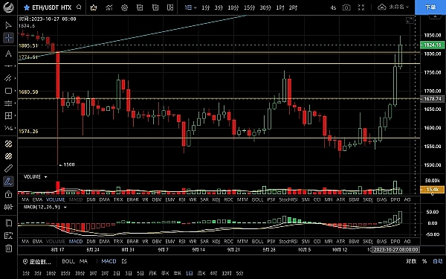Click the 1500 low price marker

tap(67, 164)
